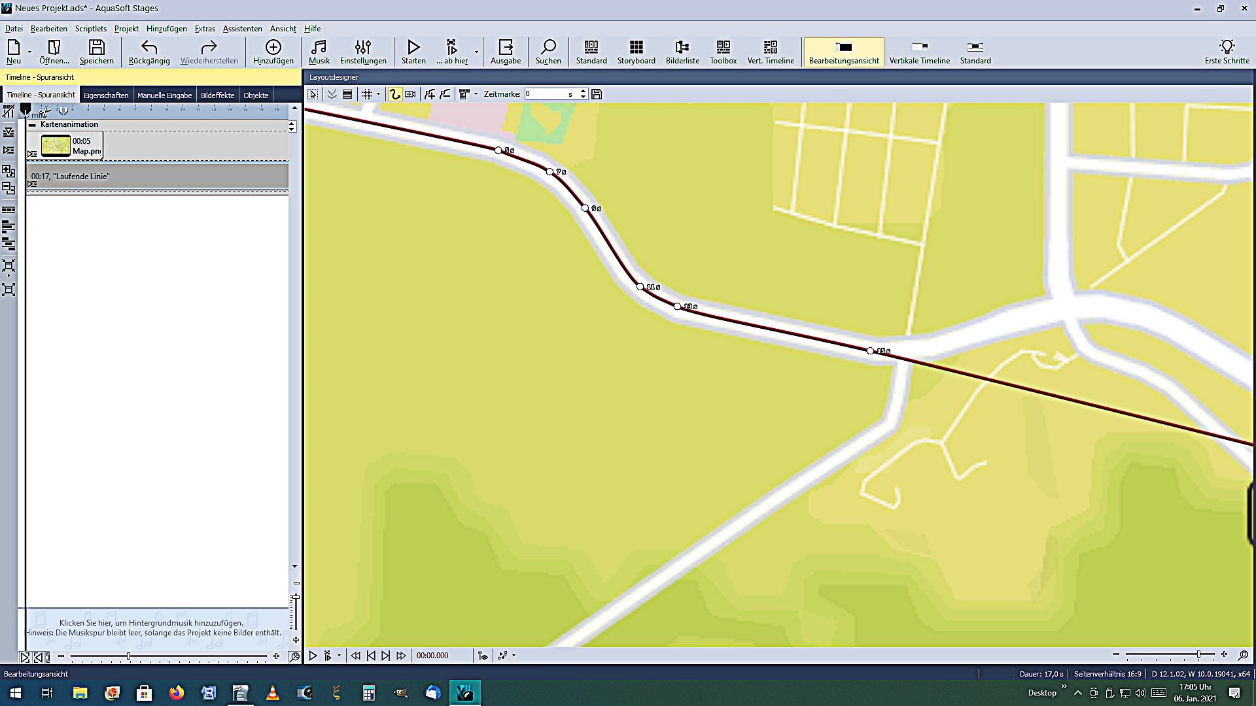Toggle the camera pan mode icon

(x=410, y=94)
